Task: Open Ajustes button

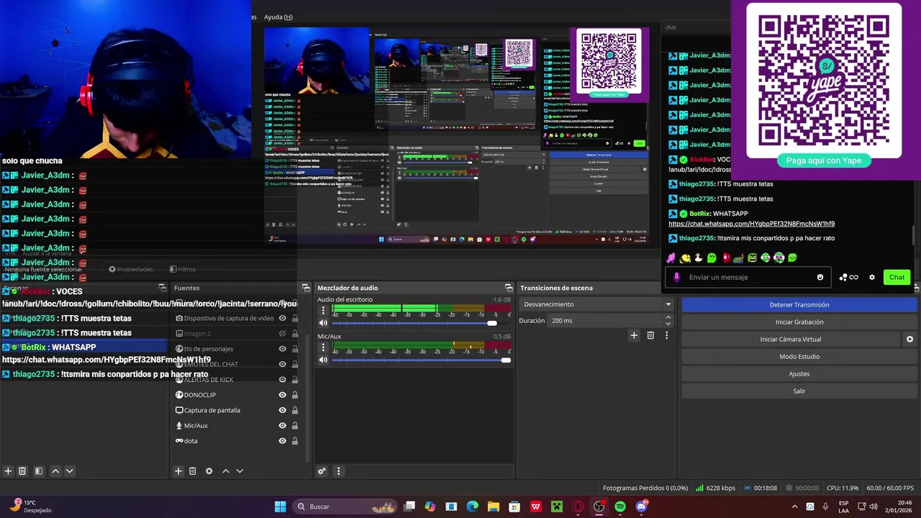Action: (799, 374)
